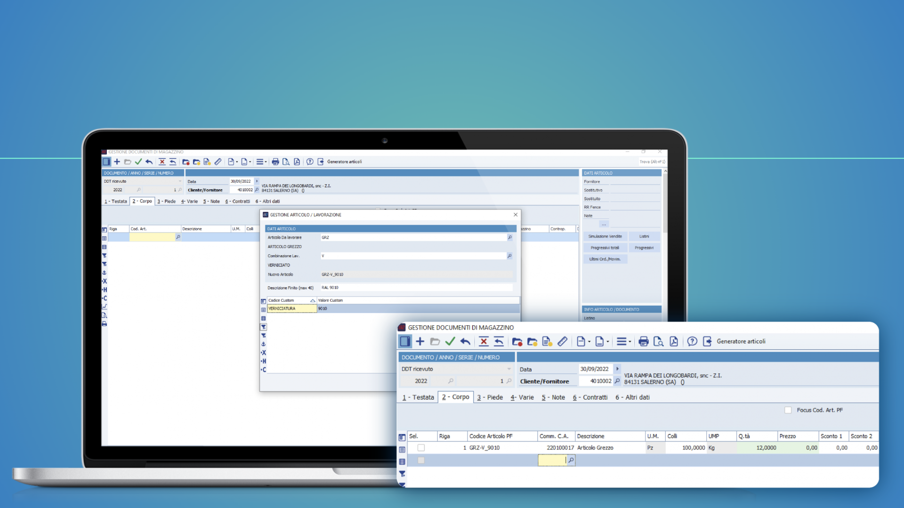This screenshot has width=904, height=508.
Task: Click Comm. C.A. yellow input field in enlarged inset
Action: point(552,460)
